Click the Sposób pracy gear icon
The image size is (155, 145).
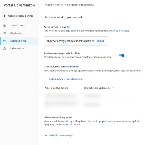(5, 26)
